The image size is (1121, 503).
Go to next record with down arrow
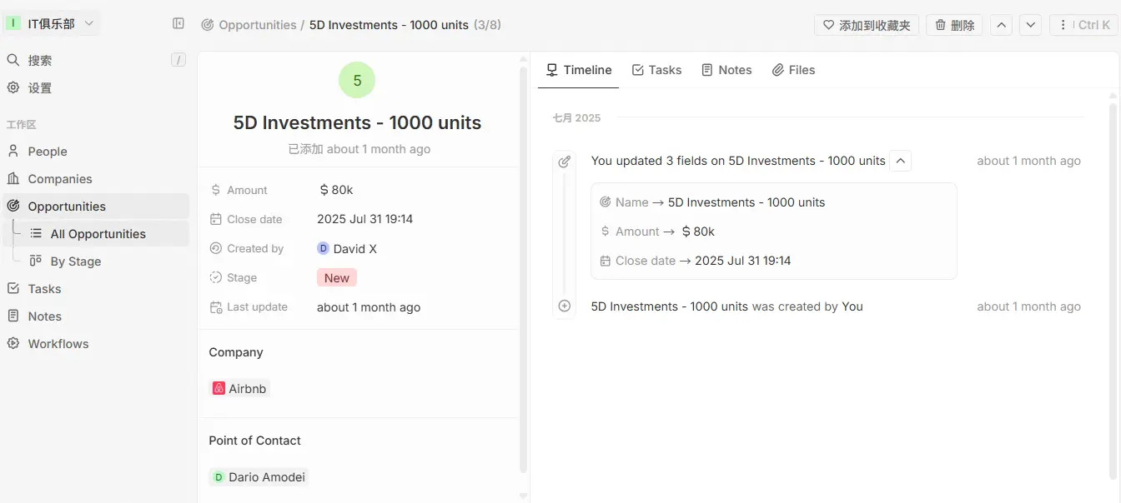[x=1031, y=25]
